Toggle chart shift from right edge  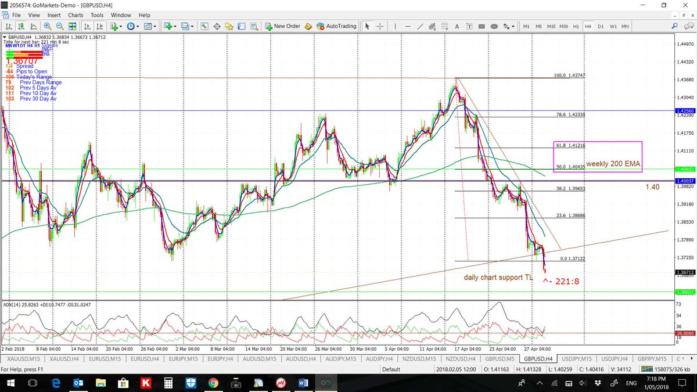100,26
